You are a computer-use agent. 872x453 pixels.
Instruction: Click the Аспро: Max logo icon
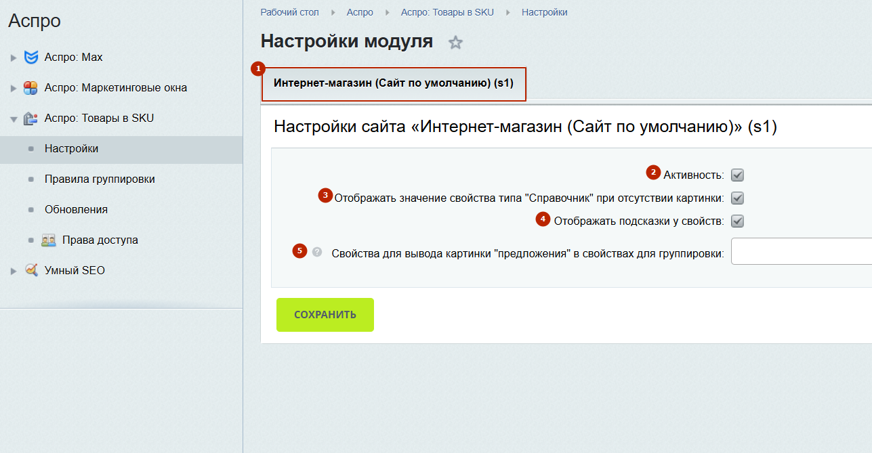click(30, 58)
